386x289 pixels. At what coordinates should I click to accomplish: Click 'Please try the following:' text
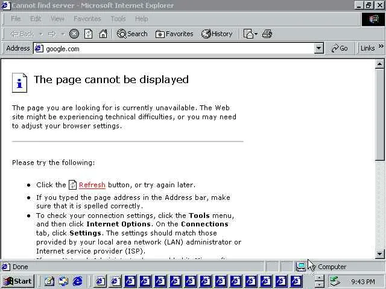pos(54,163)
